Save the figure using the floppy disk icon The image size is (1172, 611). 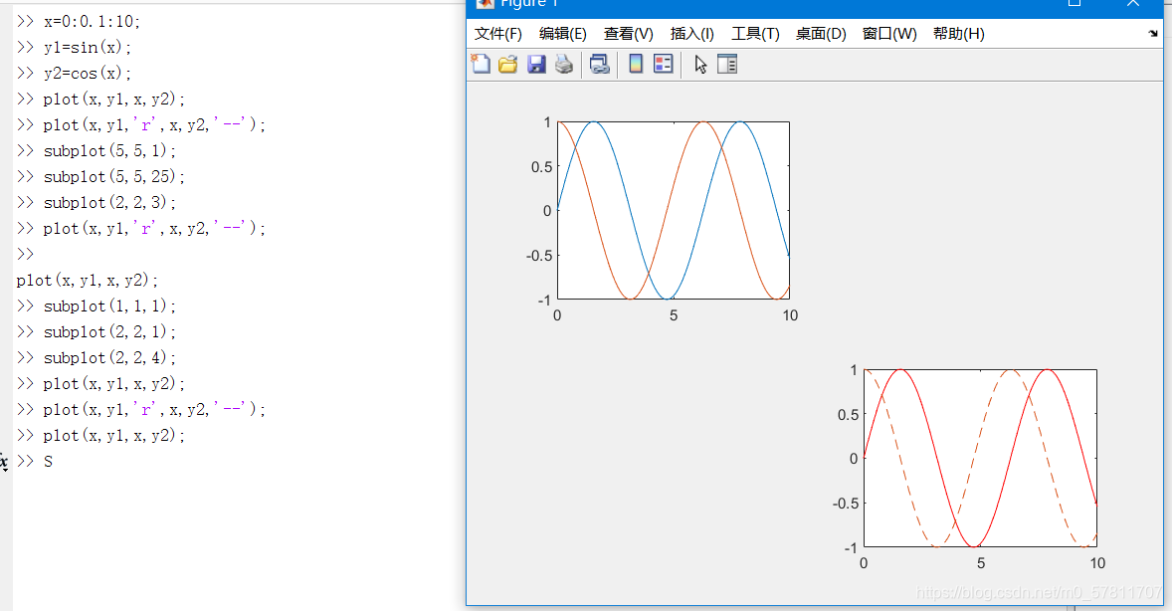click(x=536, y=65)
